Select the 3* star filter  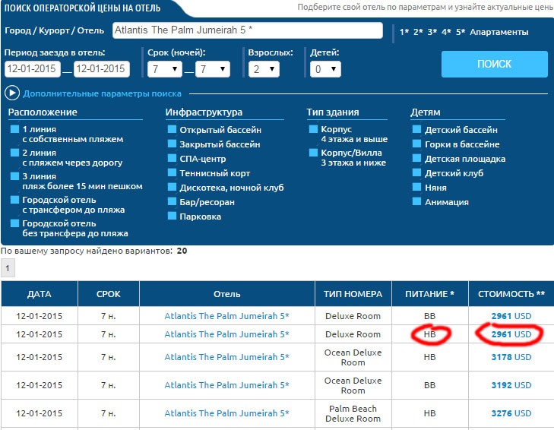click(x=432, y=32)
